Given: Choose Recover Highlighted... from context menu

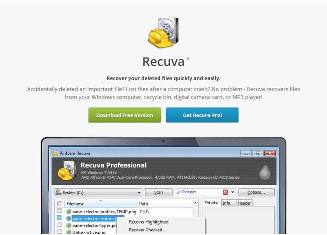Looking at the screenshot, I should [150, 222].
